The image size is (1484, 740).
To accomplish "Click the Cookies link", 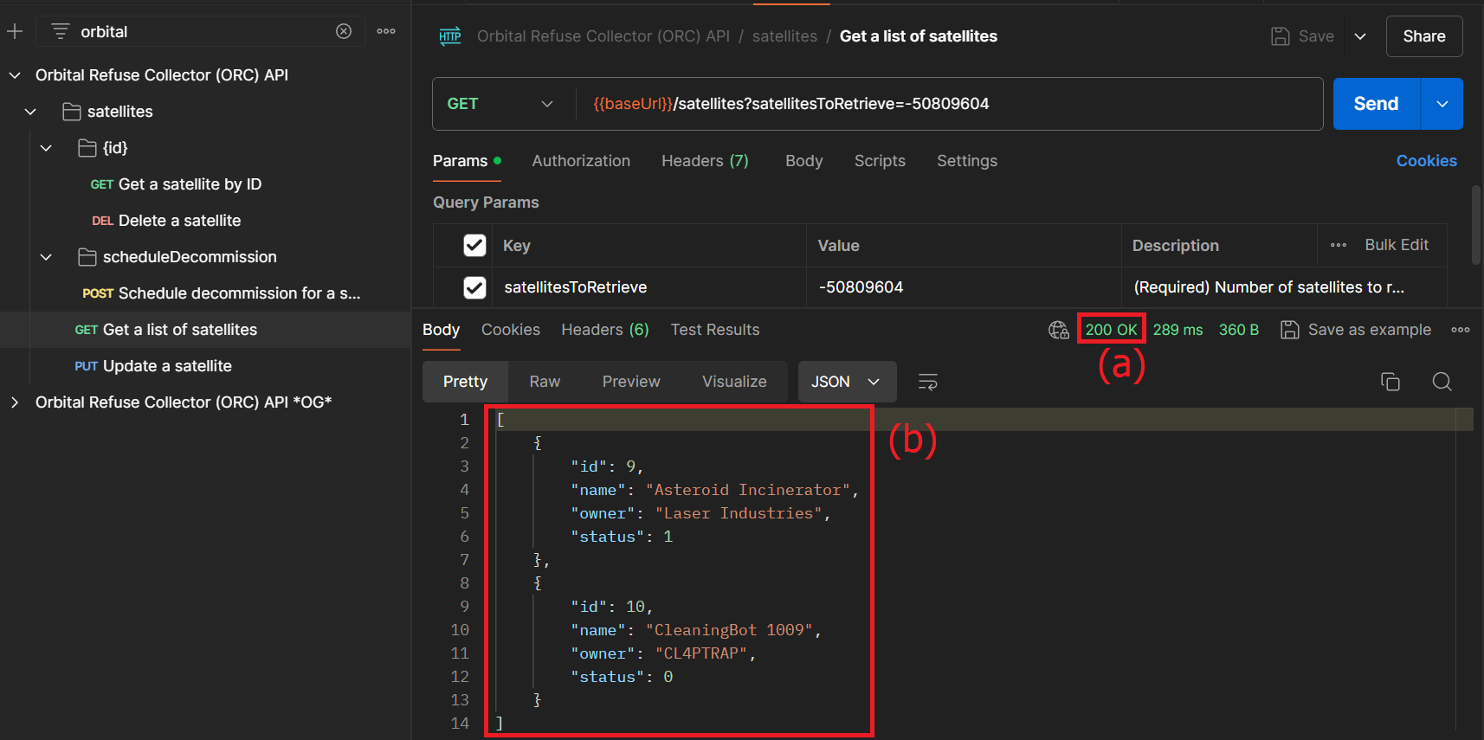I will coord(1426,161).
